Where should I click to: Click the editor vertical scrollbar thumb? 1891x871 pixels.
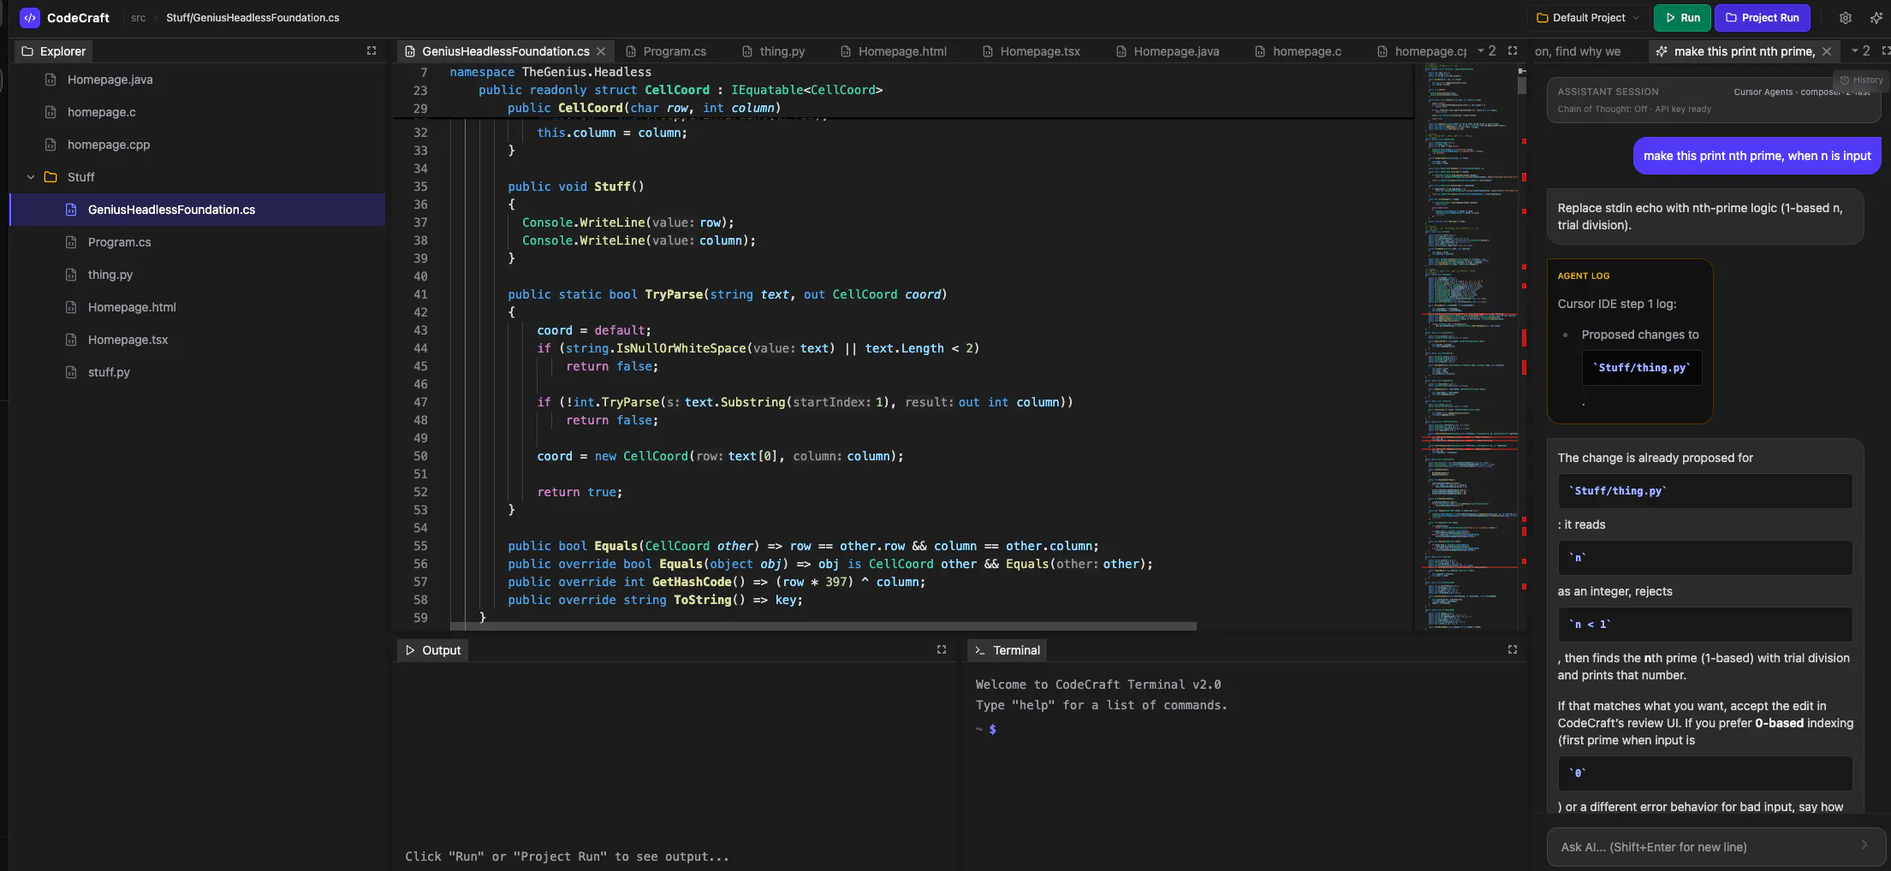pos(1522,86)
